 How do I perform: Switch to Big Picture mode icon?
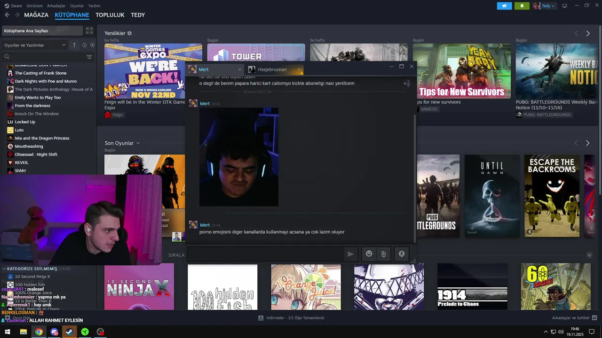[x=564, y=6]
